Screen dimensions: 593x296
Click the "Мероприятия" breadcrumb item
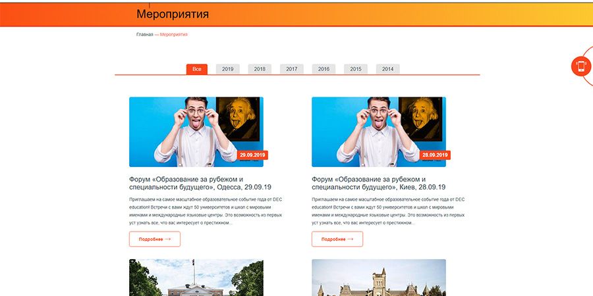click(x=173, y=34)
